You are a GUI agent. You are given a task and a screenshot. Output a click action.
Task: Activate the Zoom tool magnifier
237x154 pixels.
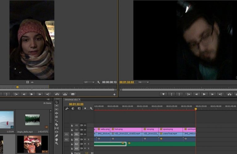(56, 144)
